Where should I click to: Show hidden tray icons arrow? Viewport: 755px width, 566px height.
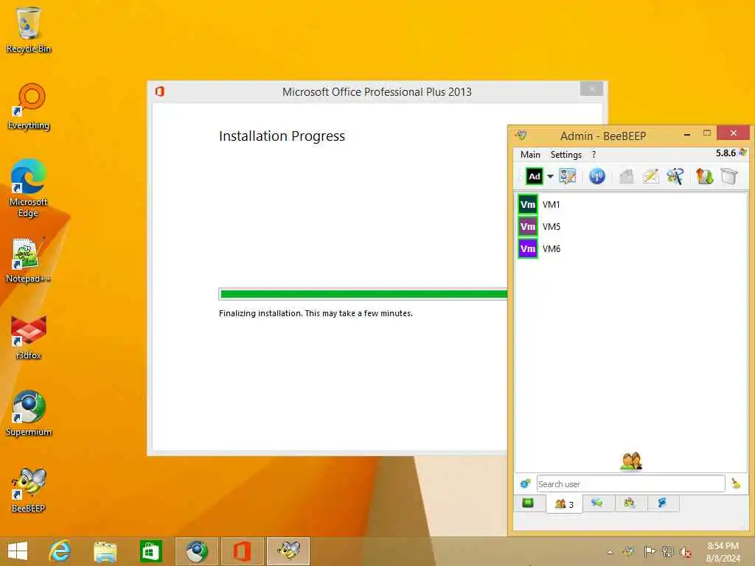tap(610, 552)
